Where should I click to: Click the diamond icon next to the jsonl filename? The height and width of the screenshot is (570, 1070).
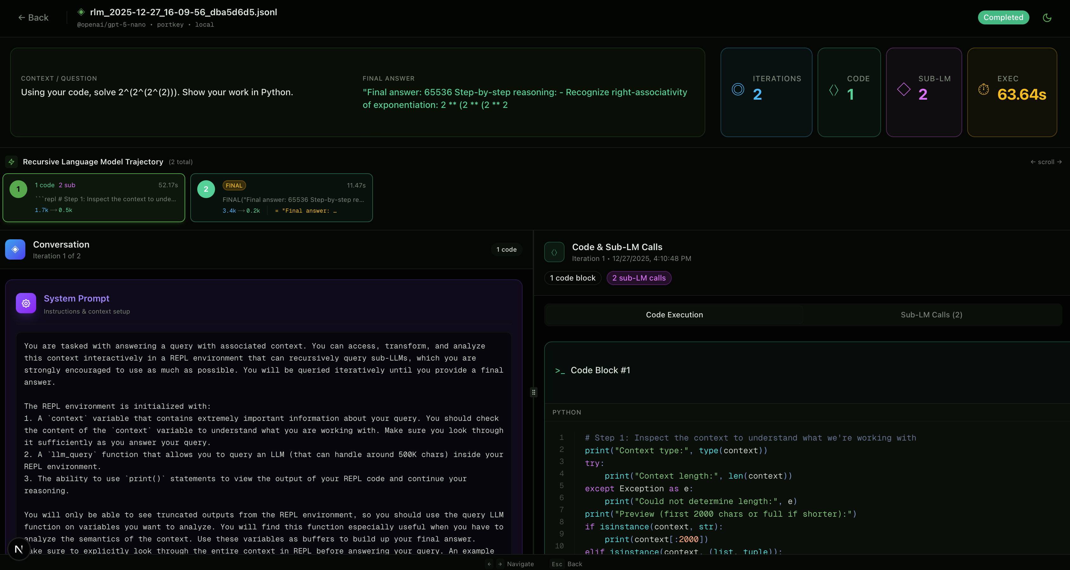81,12
